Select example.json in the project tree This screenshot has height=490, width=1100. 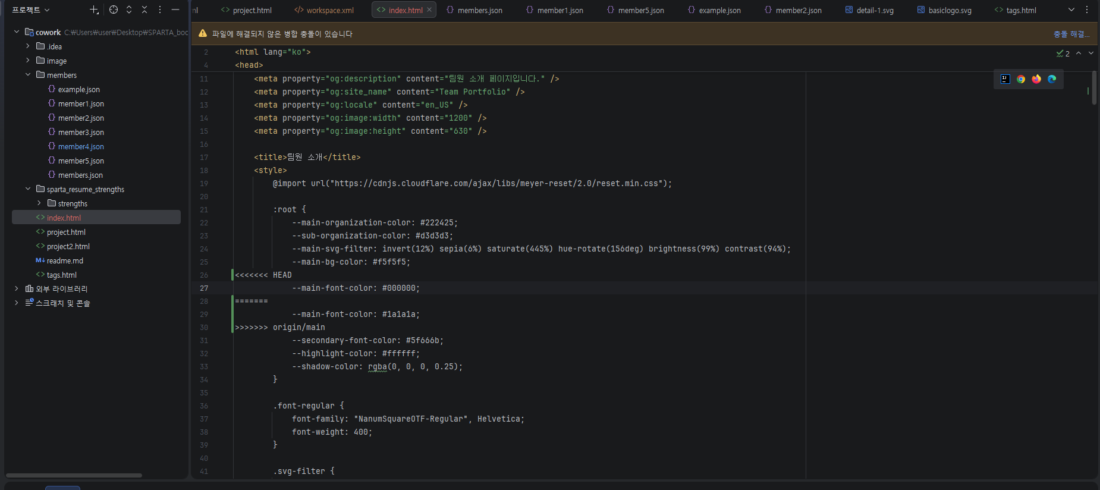pos(79,89)
